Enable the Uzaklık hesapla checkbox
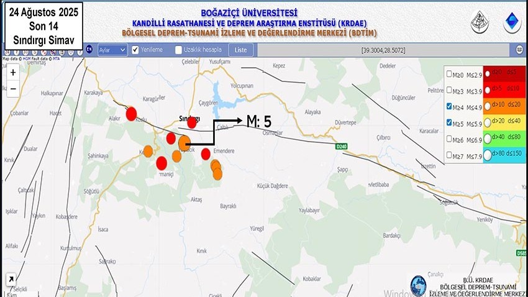 pyautogui.click(x=179, y=50)
